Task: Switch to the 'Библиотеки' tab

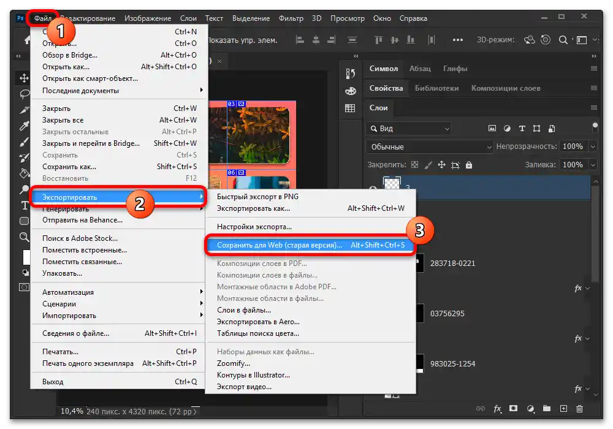Action: [x=436, y=88]
